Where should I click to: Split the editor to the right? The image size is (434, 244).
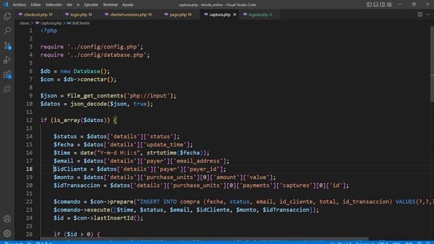(x=420, y=14)
